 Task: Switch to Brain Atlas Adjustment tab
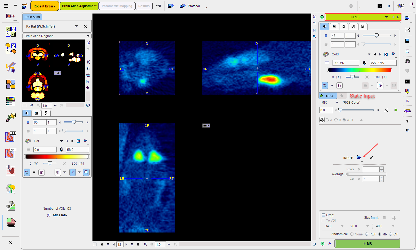(79, 6)
